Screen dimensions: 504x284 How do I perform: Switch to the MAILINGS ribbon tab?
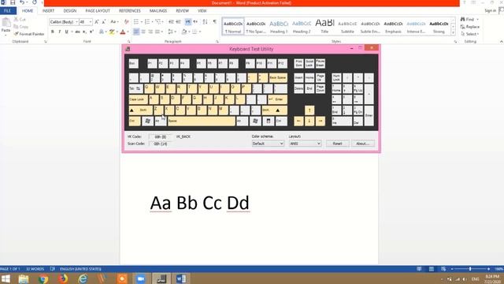pyautogui.click(x=158, y=11)
